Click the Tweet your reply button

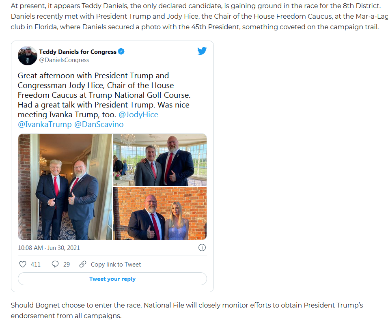pos(112,279)
